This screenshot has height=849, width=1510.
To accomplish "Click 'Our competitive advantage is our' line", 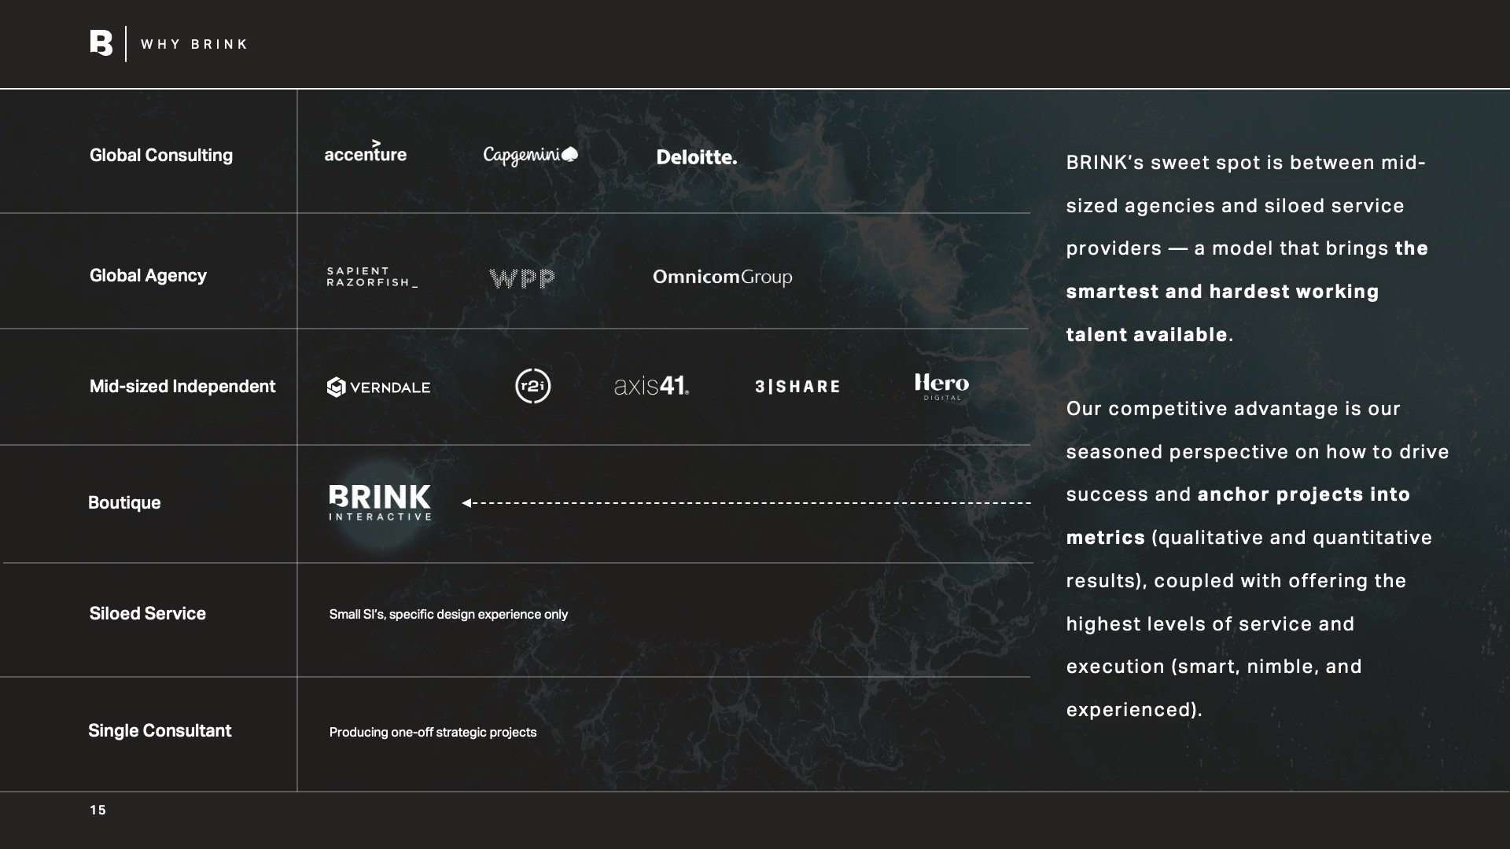I will click(1233, 409).
